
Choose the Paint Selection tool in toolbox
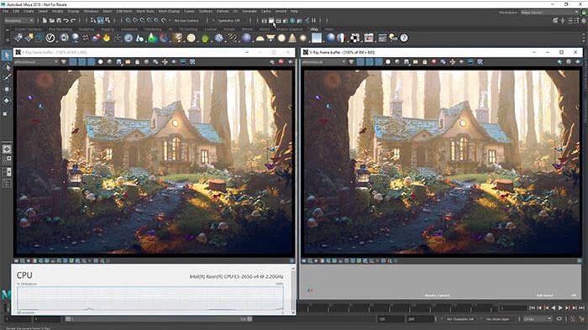coord(7,77)
